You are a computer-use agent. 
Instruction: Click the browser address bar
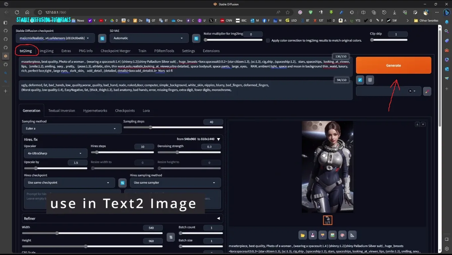click(x=156, y=12)
